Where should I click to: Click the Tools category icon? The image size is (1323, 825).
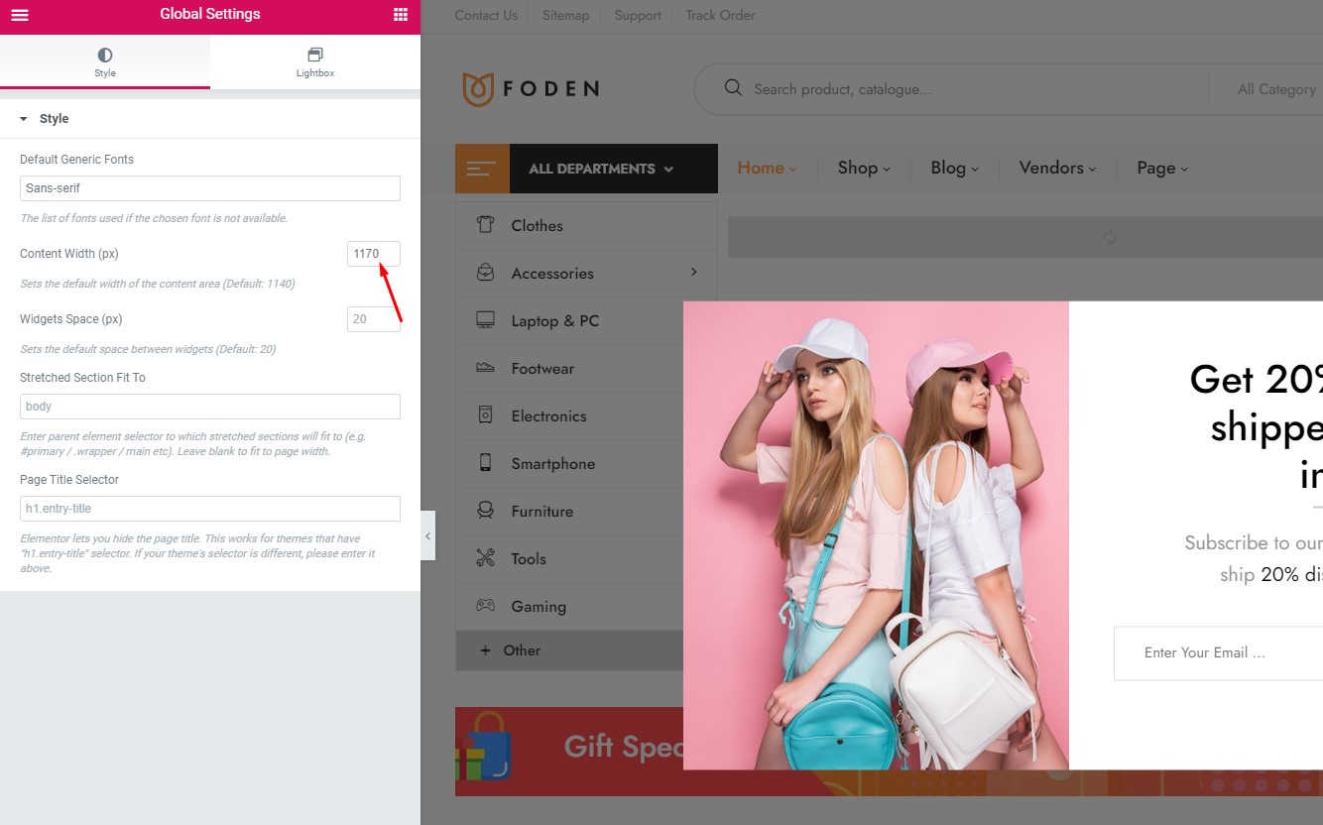pos(485,558)
